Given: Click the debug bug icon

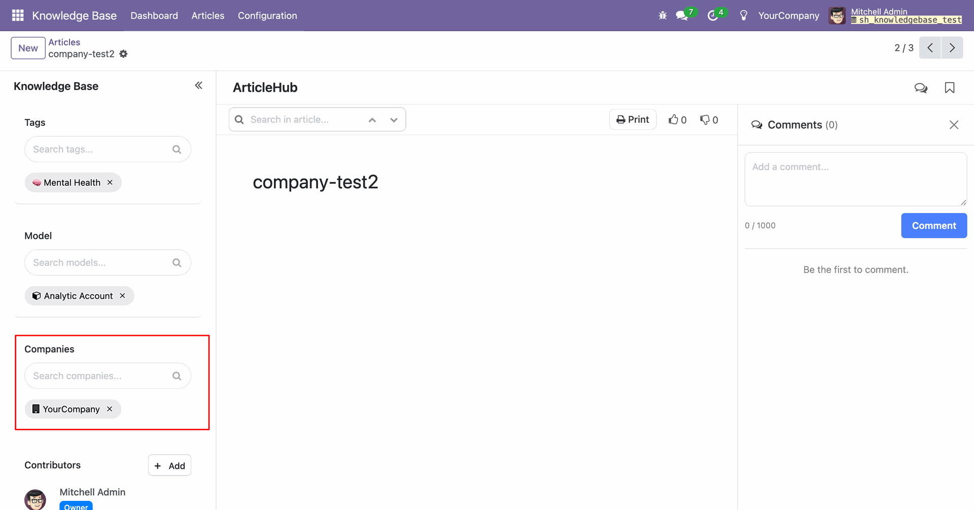Looking at the screenshot, I should pyautogui.click(x=663, y=16).
